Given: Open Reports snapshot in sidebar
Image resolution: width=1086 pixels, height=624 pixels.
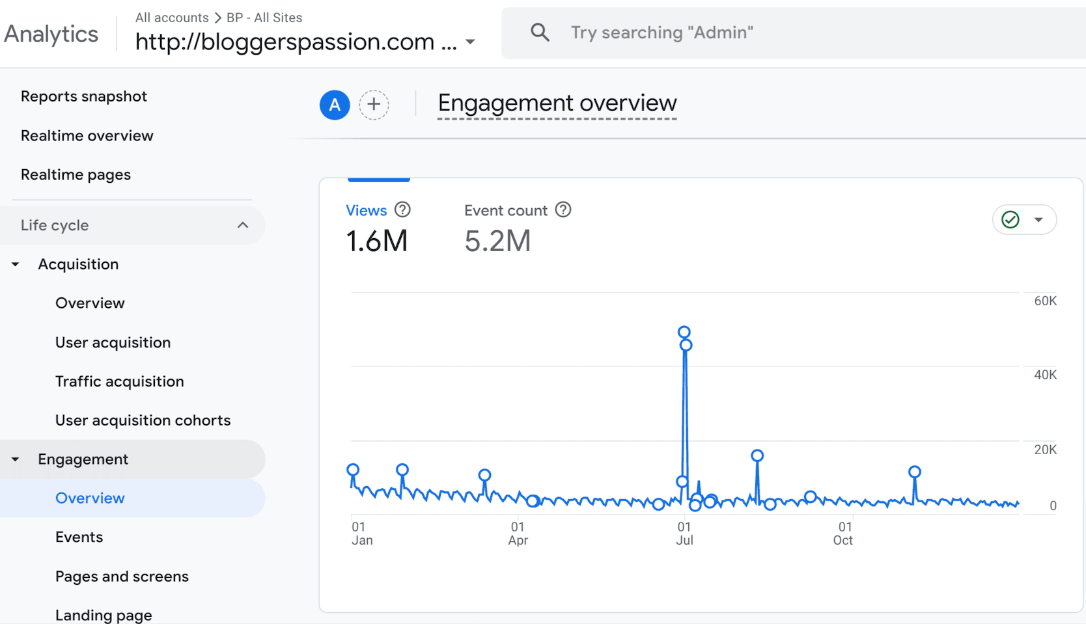Looking at the screenshot, I should coord(84,96).
